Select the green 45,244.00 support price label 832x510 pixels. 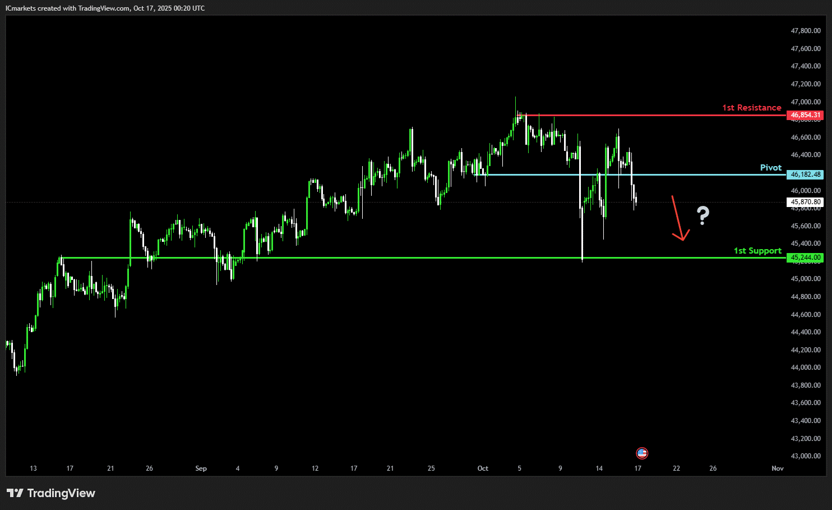(805, 258)
